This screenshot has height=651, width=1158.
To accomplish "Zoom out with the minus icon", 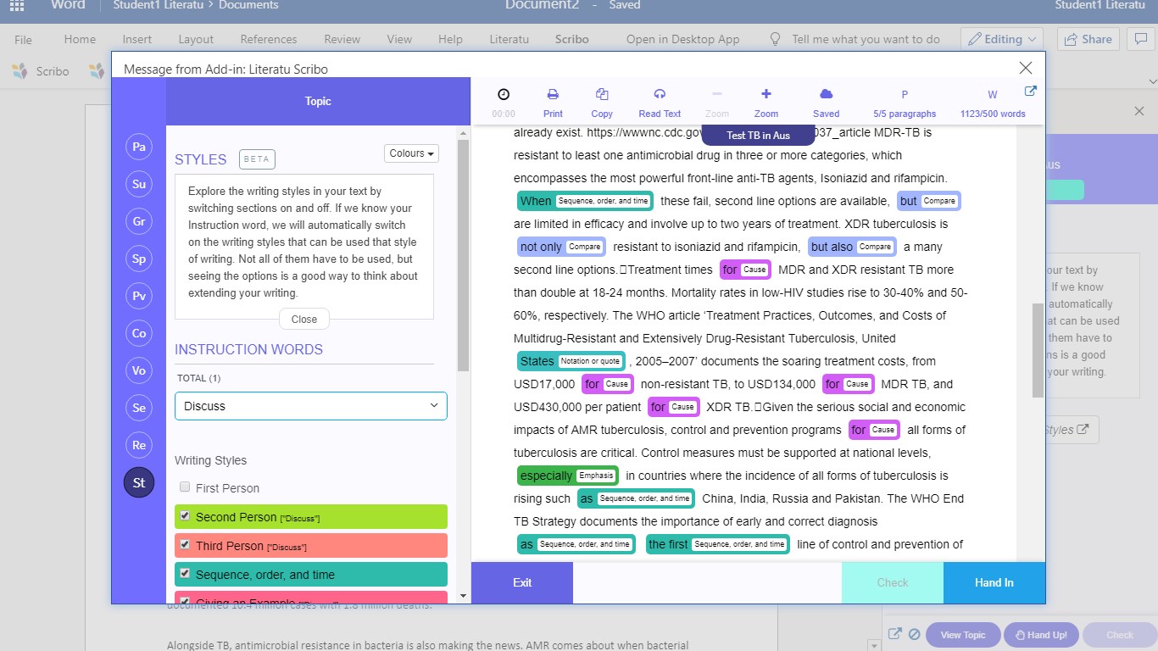I will pos(716,94).
